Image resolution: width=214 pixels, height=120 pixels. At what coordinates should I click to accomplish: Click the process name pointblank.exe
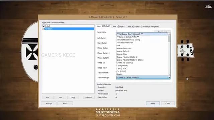tap(121, 91)
